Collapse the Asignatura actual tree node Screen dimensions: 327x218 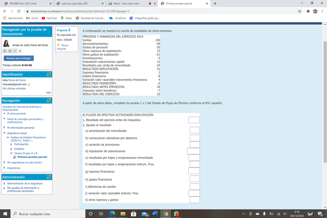click(4, 133)
